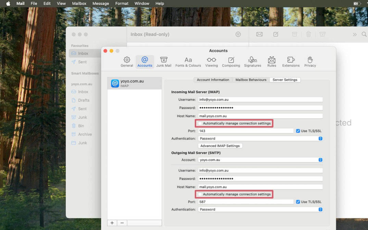Viewport: 368px width, 230px height.
Task: Open the Privacy preferences pane
Action: click(x=310, y=62)
